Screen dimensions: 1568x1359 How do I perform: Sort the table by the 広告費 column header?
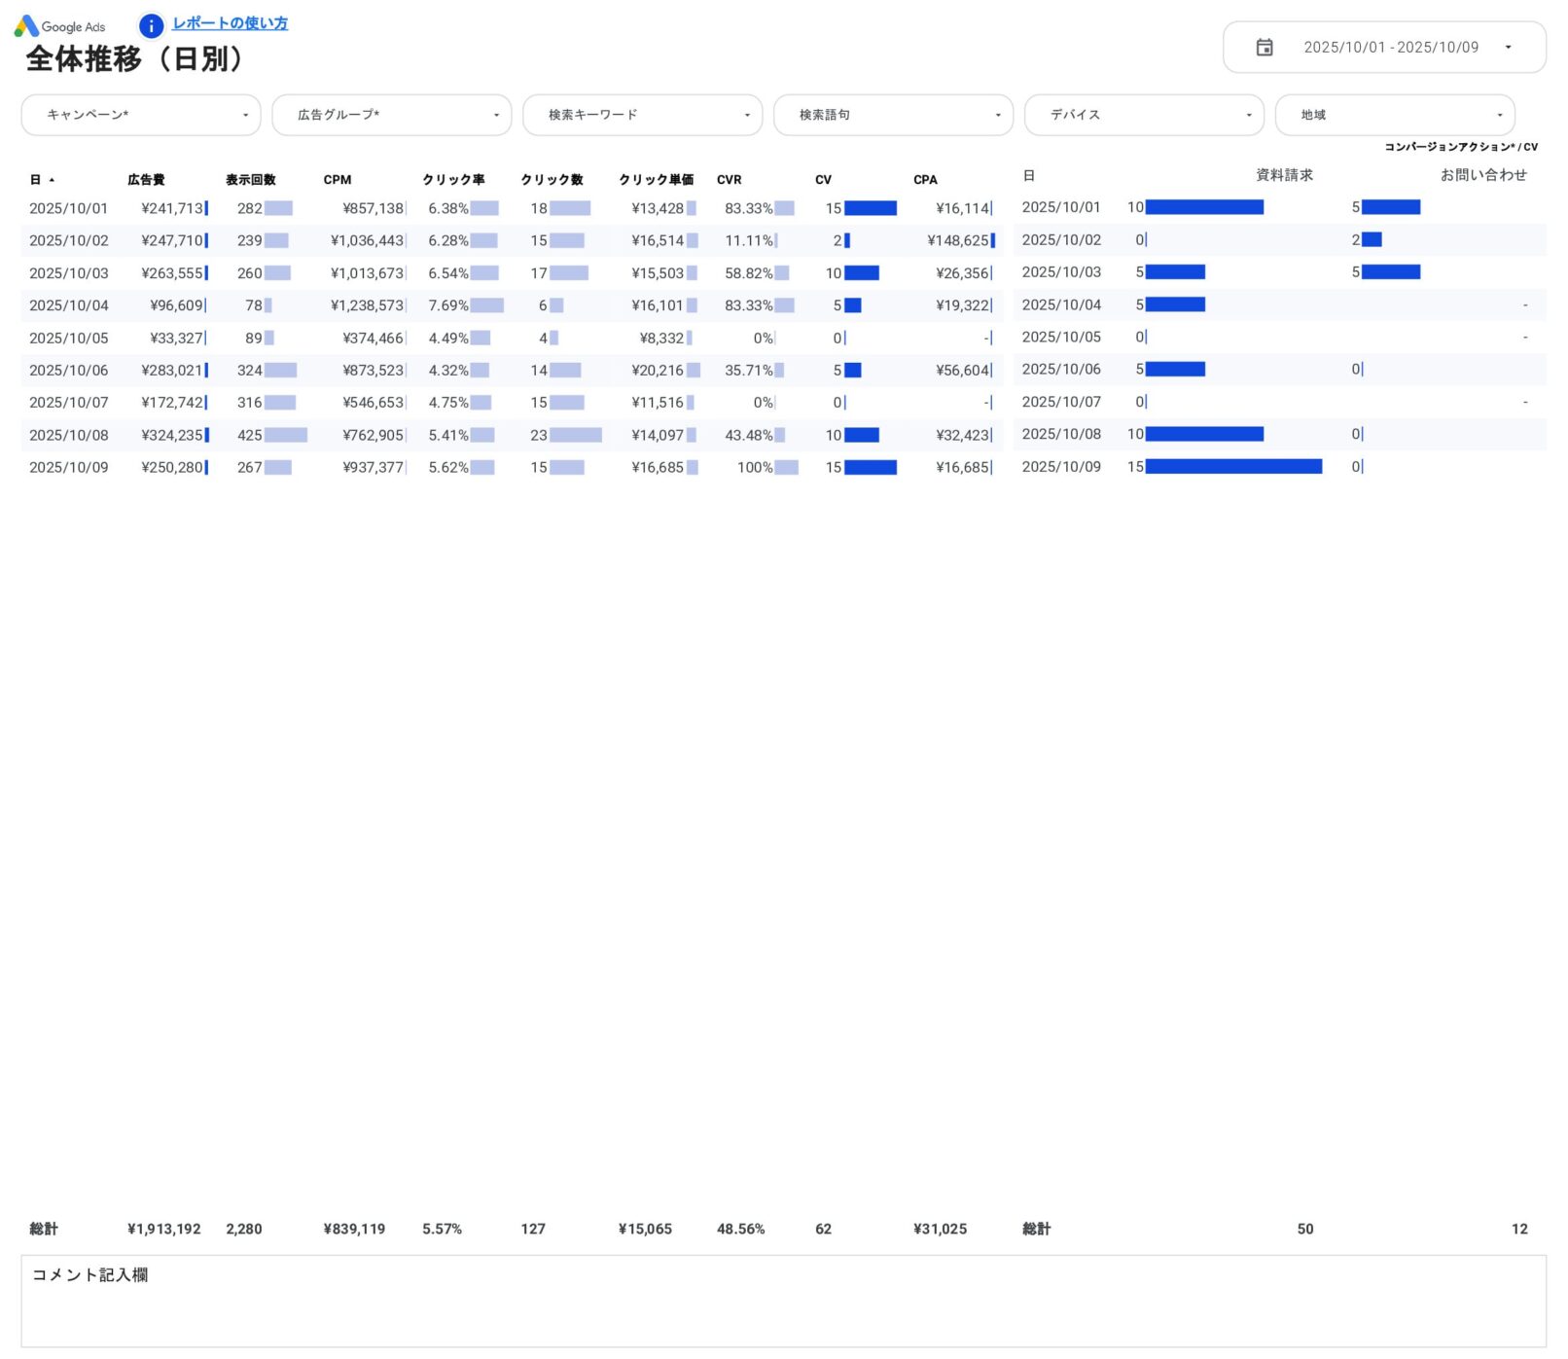(146, 180)
